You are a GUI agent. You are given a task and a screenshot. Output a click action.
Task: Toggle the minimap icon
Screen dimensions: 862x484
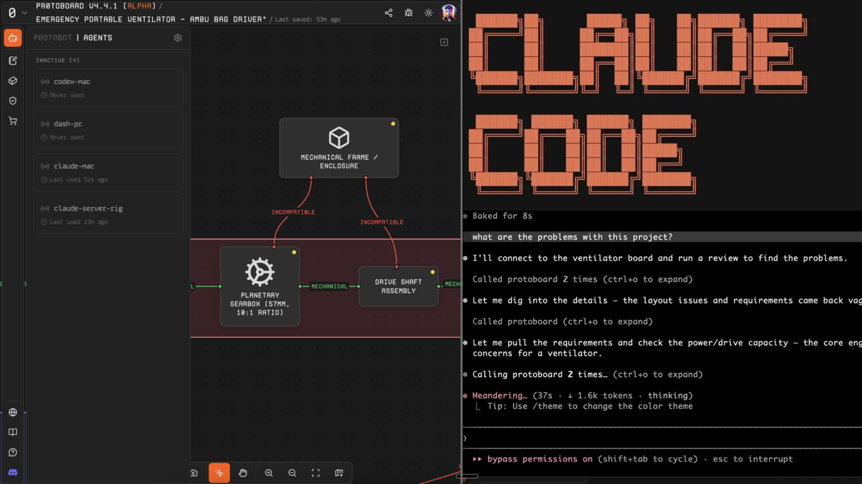pos(339,473)
